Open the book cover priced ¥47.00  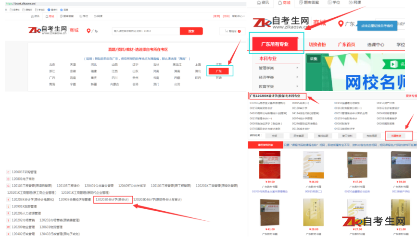[357, 165]
